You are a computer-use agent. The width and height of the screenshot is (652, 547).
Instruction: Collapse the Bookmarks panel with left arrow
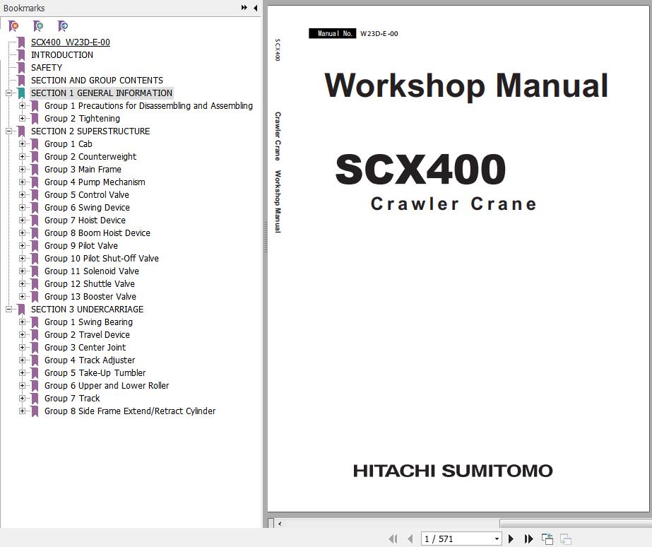pyautogui.click(x=255, y=8)
